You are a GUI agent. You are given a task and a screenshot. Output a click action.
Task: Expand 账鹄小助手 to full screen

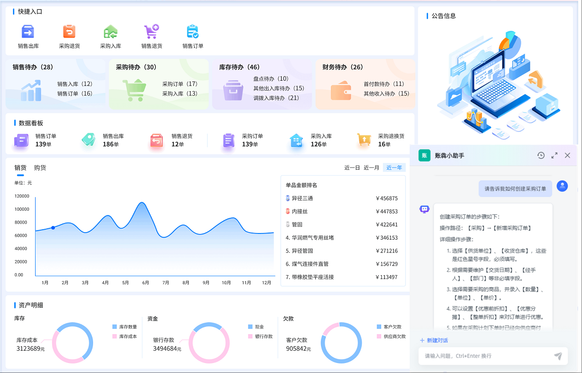(x=554, y=155)
